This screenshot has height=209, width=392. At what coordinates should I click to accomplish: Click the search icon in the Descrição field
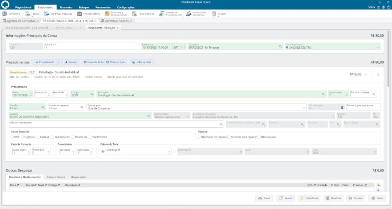pos(323,94)
